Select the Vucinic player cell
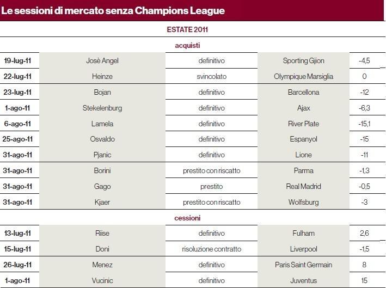The height and width of the screenshot is (288, 386). pos(102,280)
